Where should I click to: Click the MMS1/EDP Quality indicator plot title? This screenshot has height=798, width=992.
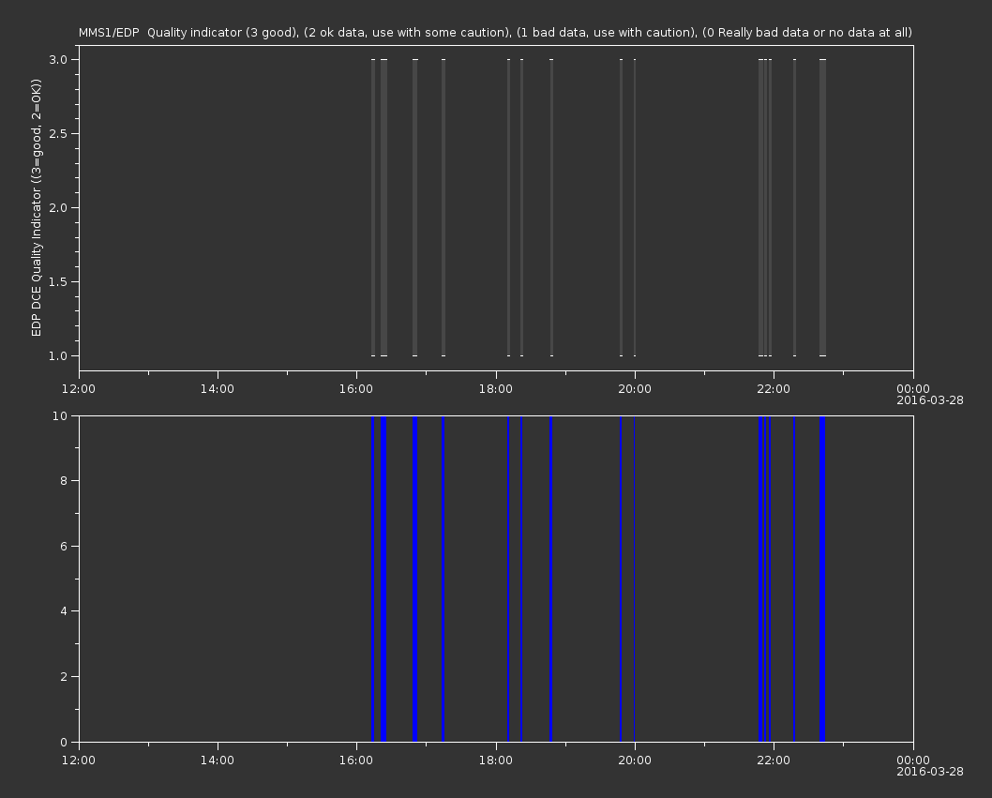[x=495, y=32]
